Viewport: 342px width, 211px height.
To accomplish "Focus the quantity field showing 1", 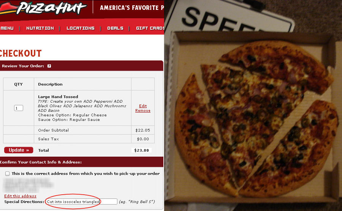I will [x=19, y=108].
